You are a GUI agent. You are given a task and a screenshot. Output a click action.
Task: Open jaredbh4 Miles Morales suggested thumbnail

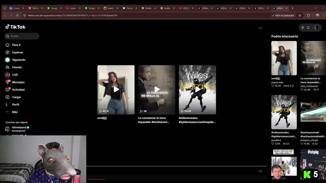[x=284, y=112]
